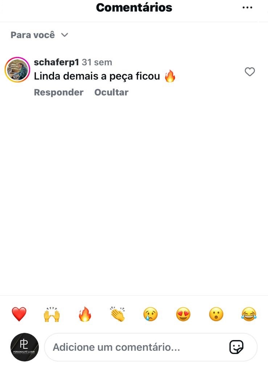Image resolution: width=268 pixels, height=368 pixels.
Task: Insert the crying face emoji
Action: (x=151, y=314)
